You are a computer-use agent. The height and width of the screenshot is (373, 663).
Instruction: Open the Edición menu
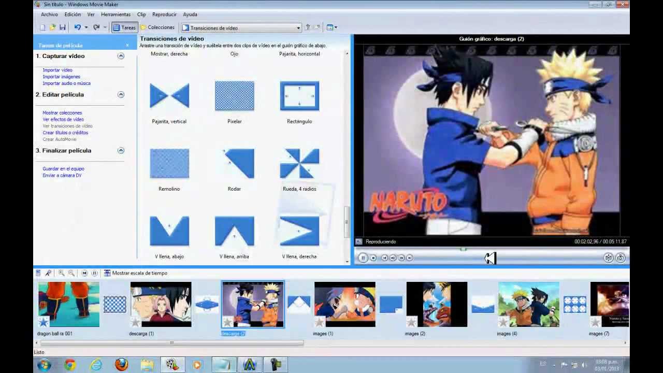point(73,15)
